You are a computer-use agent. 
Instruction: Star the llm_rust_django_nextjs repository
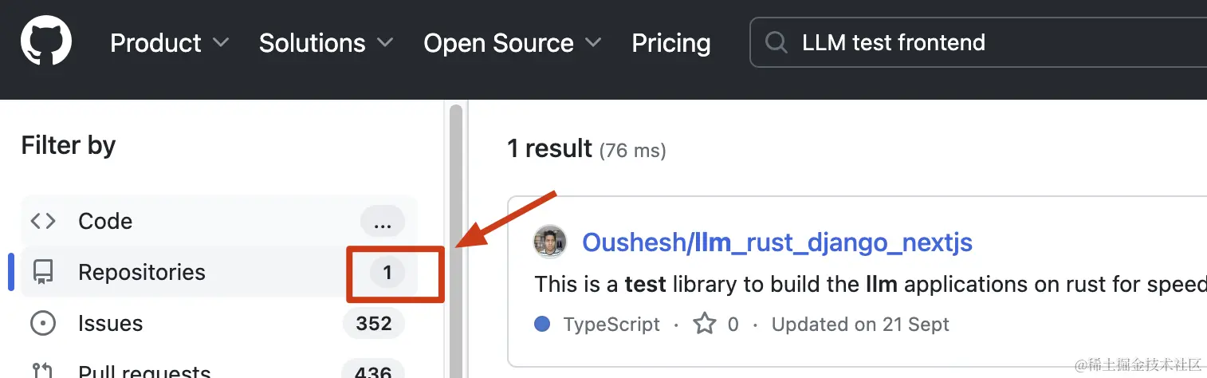705,324
